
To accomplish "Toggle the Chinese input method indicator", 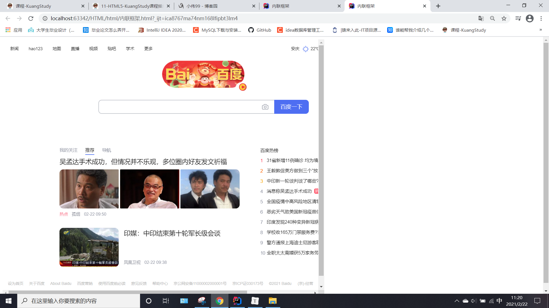I will pyautogui.click(x=499, y=301).
